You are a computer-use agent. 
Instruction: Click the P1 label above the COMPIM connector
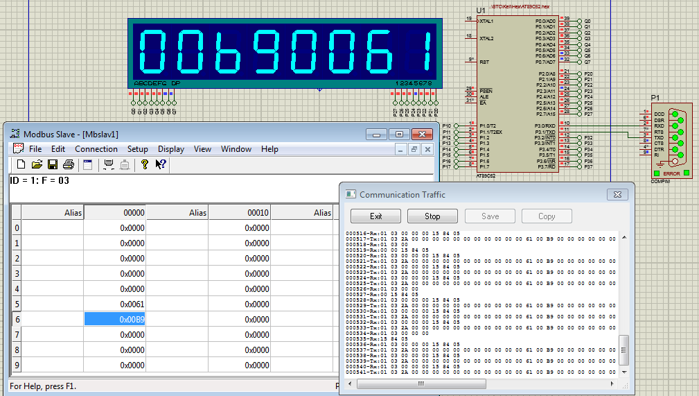pyautogui.click(x=655, y=98)
